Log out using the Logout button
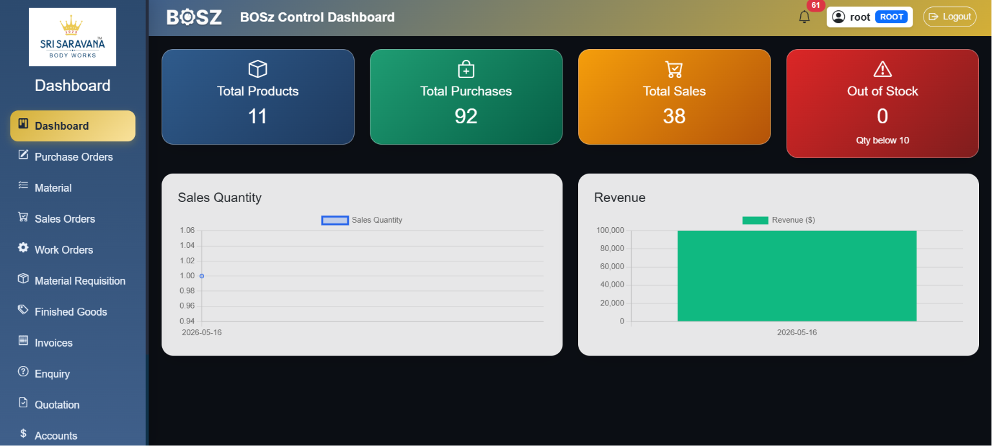The width and height of the screenshot is (992, 446). pos(949,17)
